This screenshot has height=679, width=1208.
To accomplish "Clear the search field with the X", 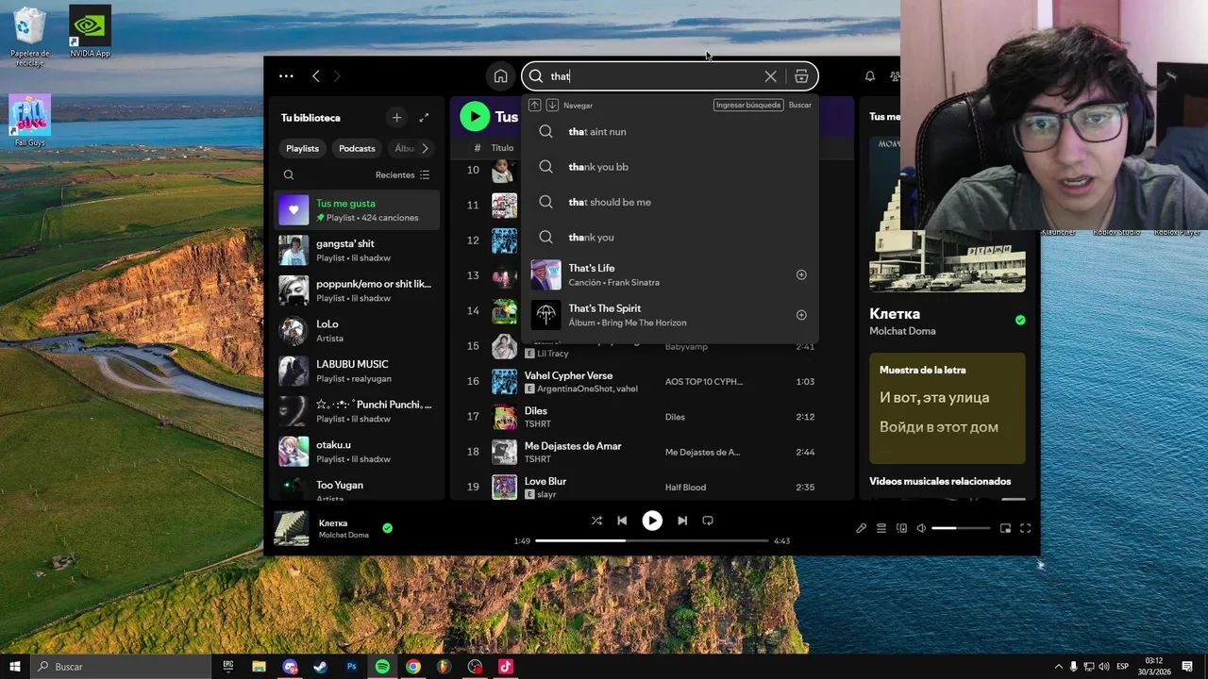I will point(770,76).
